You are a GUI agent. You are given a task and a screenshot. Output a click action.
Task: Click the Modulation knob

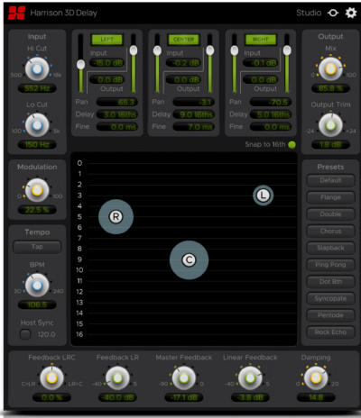point(37,190)
